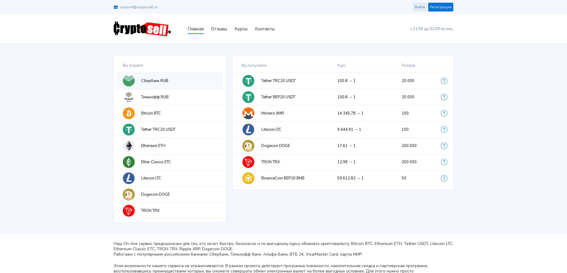567x273 pixels.
Task: Click the Dogecoin DOGE row in receive table
Action: coord(325,146)
